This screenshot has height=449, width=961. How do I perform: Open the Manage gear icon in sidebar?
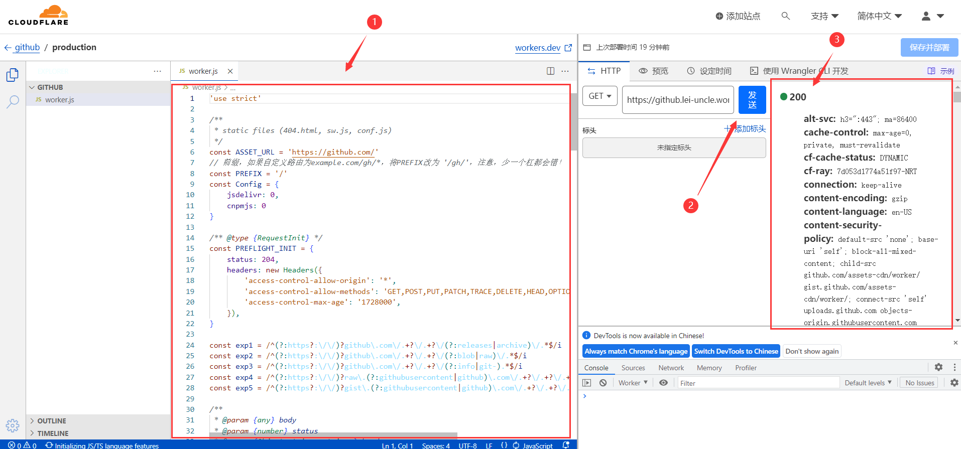[x=13, y=426]
